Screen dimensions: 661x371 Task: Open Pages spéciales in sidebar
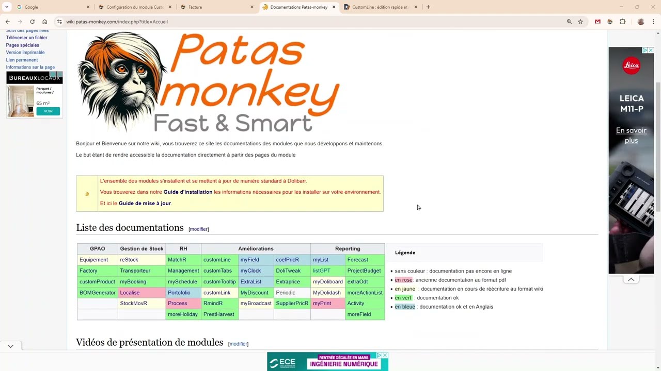pos(23,45)
